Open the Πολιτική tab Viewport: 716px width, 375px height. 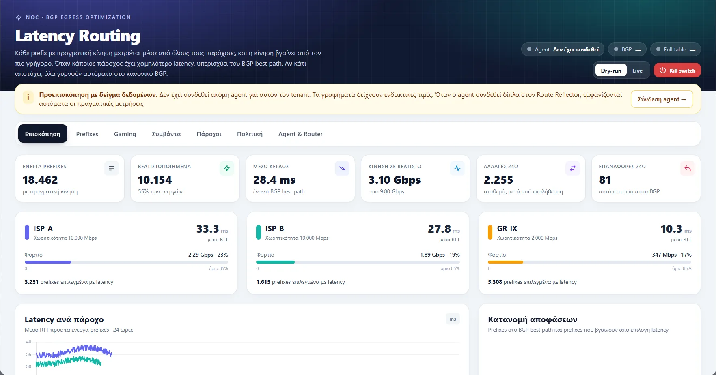pyautogui.click(x=250, y=134)
